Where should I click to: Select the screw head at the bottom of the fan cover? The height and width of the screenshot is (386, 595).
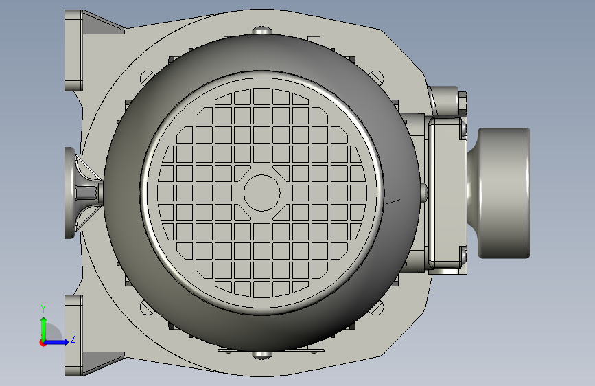coord(262,355)
